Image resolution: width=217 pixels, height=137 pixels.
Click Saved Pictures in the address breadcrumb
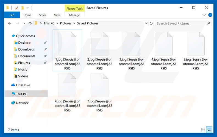click(88, 23)
